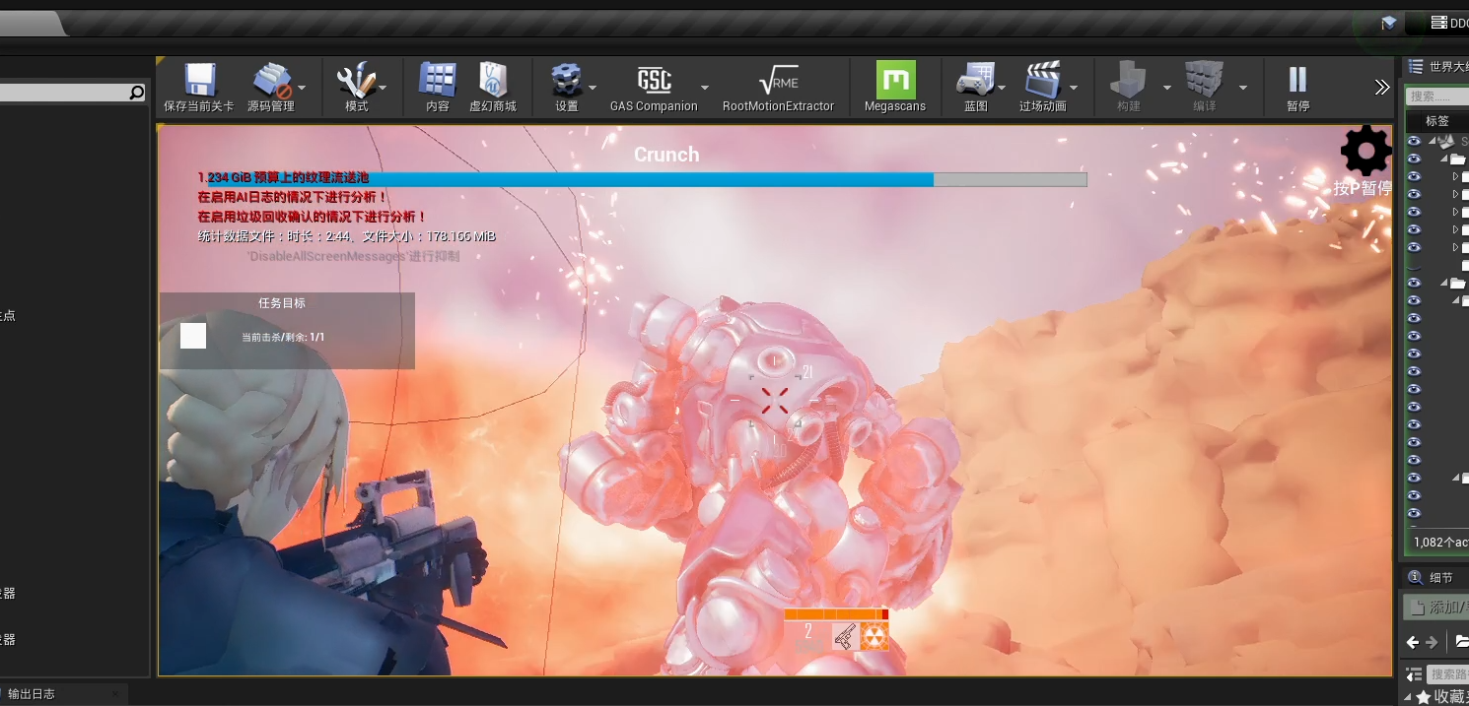Go back with the left arrow in content browser
This screenshot has width=1469, height=706.
click(x=1413, y=642)
